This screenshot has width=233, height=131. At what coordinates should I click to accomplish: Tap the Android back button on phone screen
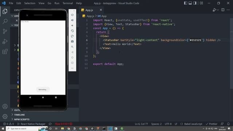[x=30, y=98]
